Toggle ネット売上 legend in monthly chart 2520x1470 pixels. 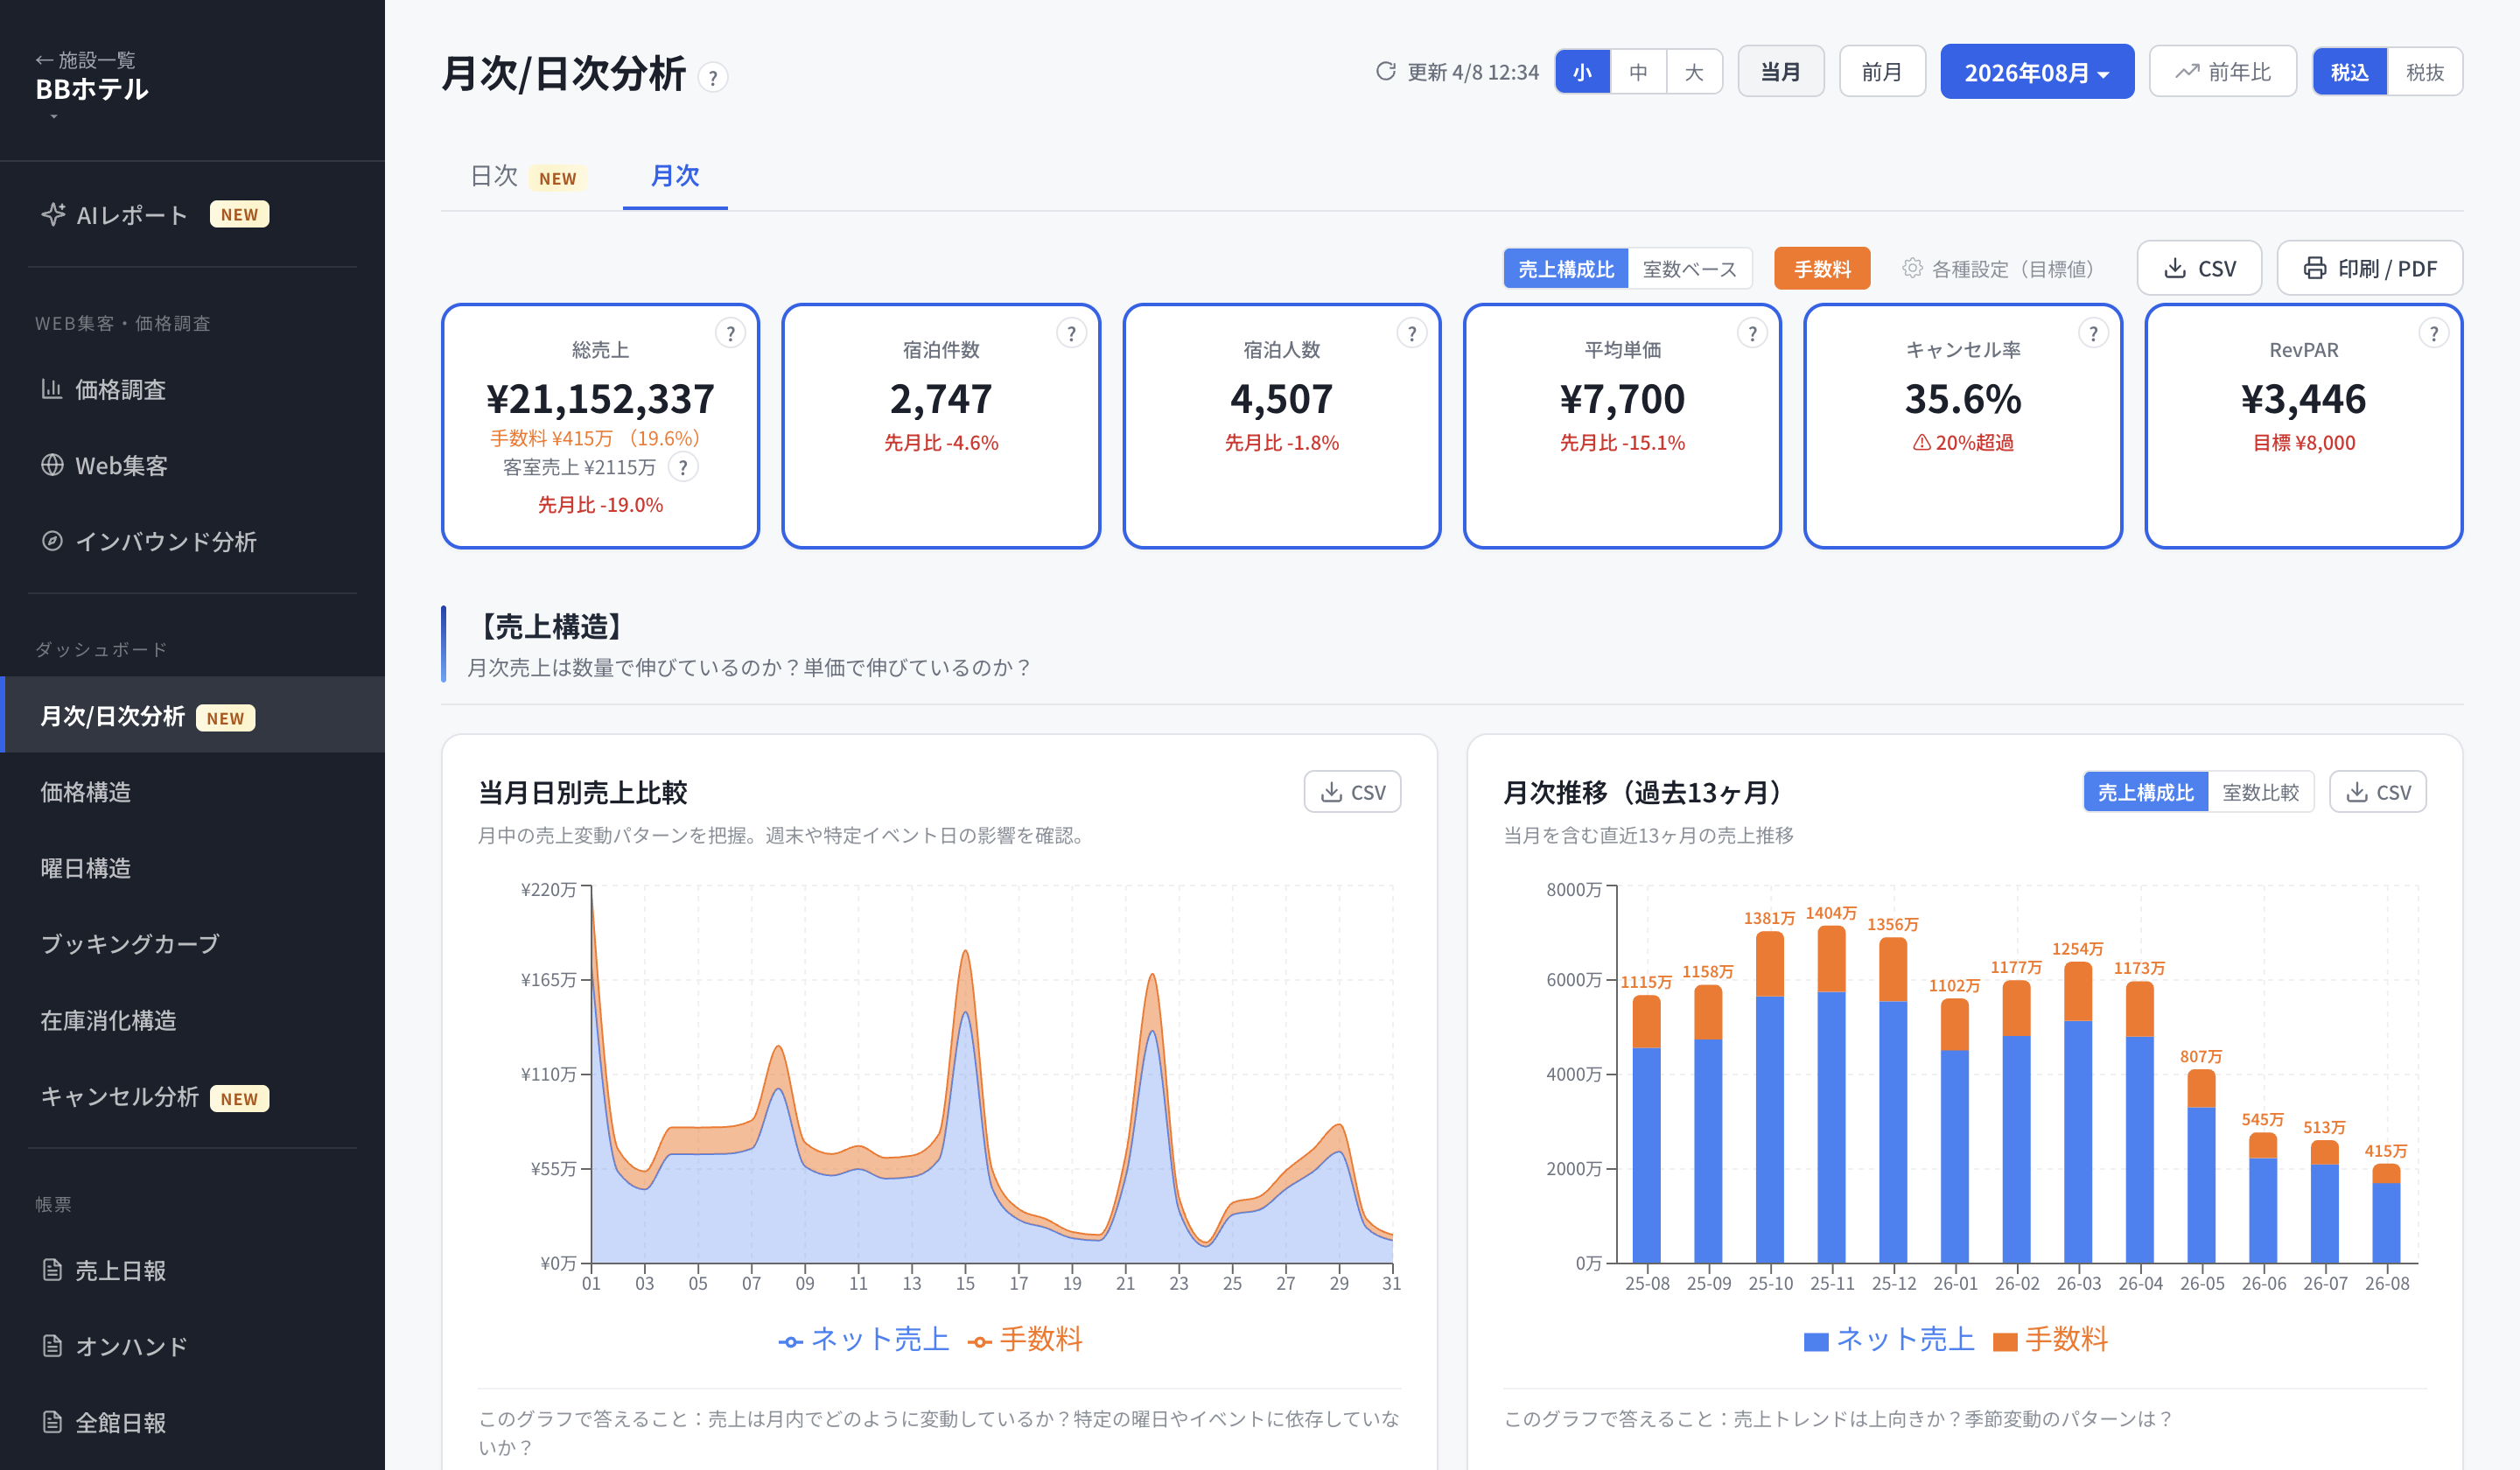pos(1889,1340)
